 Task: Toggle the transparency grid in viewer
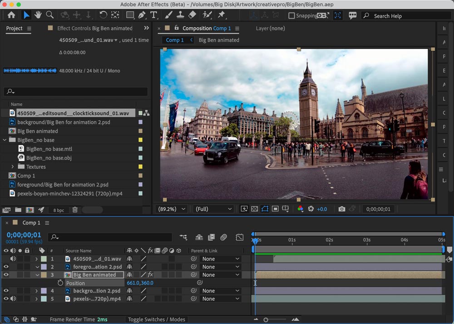tap(254, 209)
